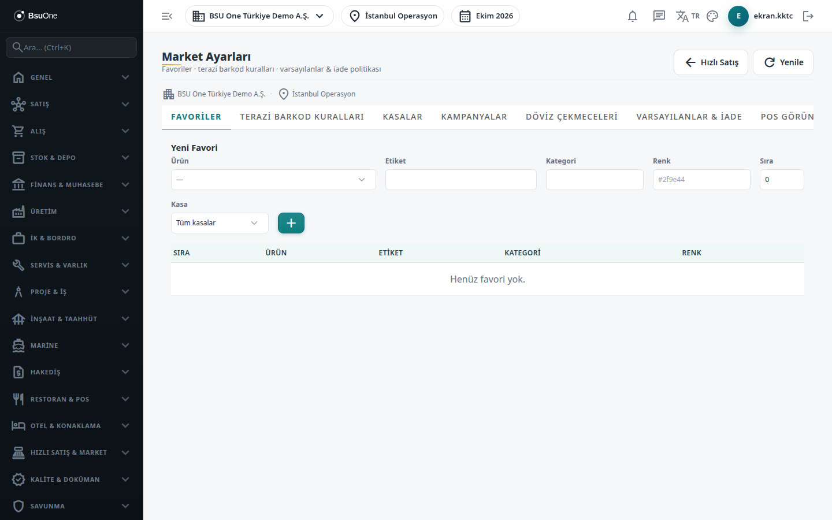Open the Ürün product dropdown
The height and width of the screenshot is (520, 832).
coord(273,180)
